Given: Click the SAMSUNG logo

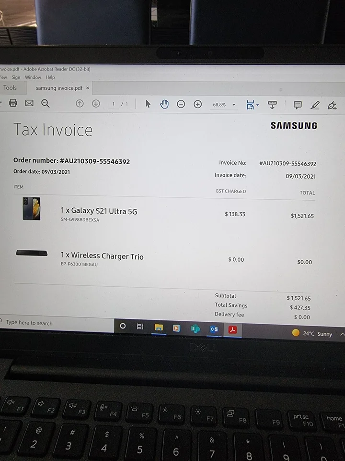Looking at the screenshot, I should (x=294, y=125).
